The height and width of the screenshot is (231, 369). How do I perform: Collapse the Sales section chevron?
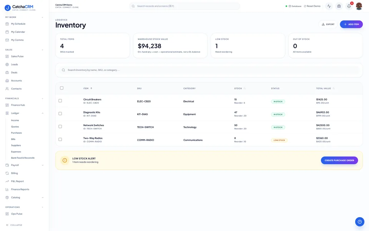[x=42, y=50]
